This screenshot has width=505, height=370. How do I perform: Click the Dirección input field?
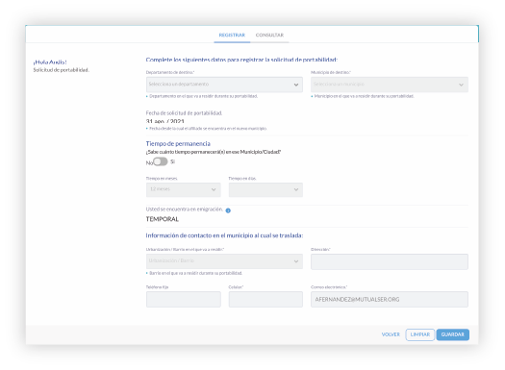[x=389, y=261]
